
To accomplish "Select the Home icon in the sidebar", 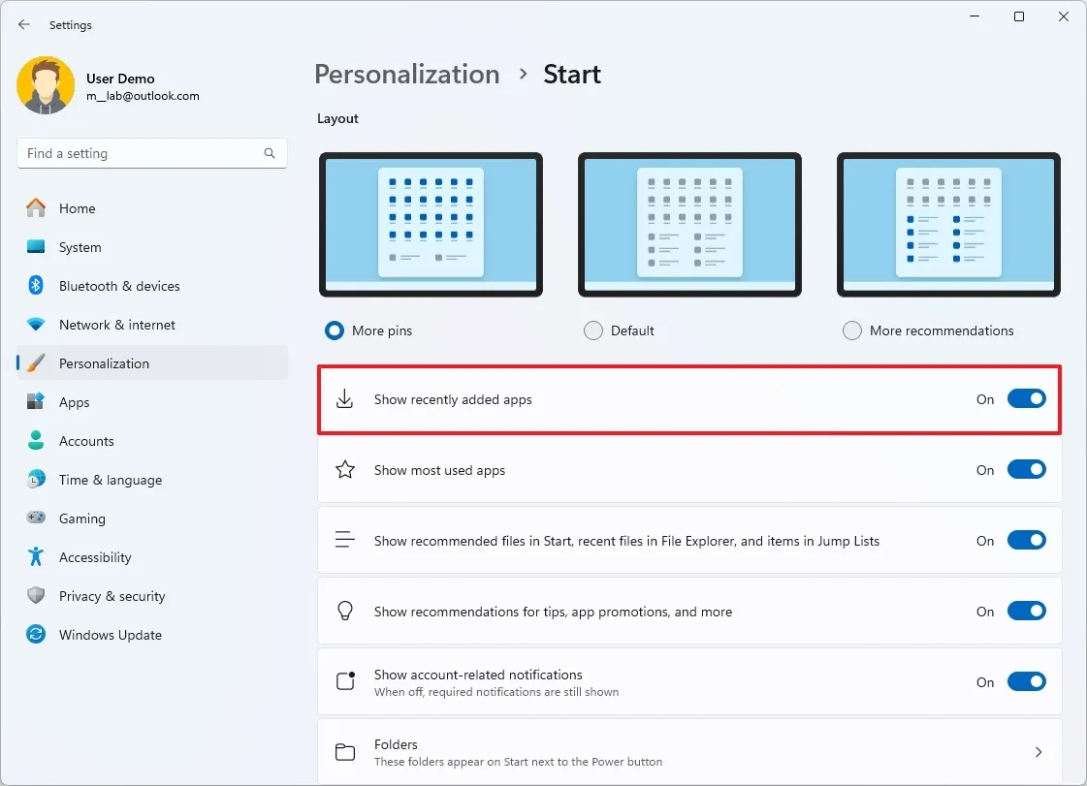I will (x=38, y=208).
